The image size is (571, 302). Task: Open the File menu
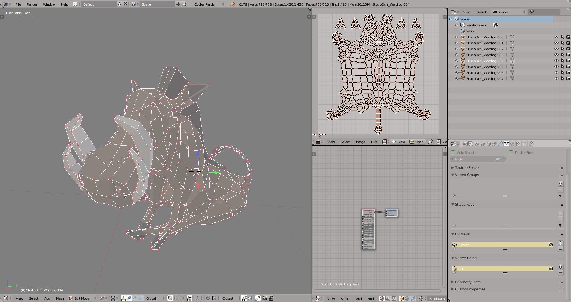18,4
